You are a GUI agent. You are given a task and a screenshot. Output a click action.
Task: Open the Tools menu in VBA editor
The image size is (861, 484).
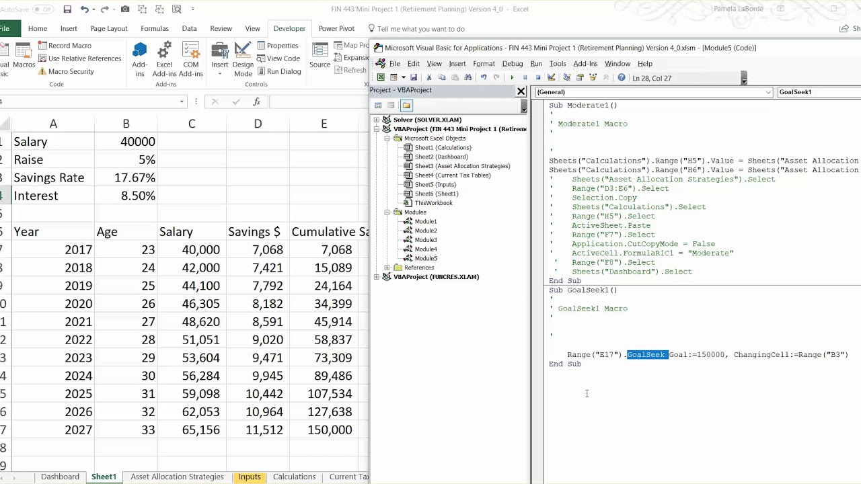558,64
